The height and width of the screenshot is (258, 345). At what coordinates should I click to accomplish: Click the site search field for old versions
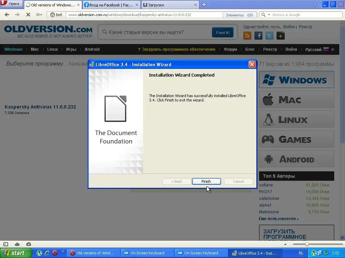click(155, 32)
